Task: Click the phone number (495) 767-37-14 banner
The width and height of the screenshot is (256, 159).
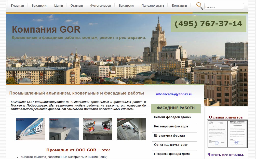Action: click(x=209, y=24)
